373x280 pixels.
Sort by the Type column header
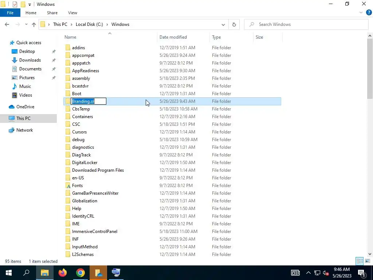(216, 37)
